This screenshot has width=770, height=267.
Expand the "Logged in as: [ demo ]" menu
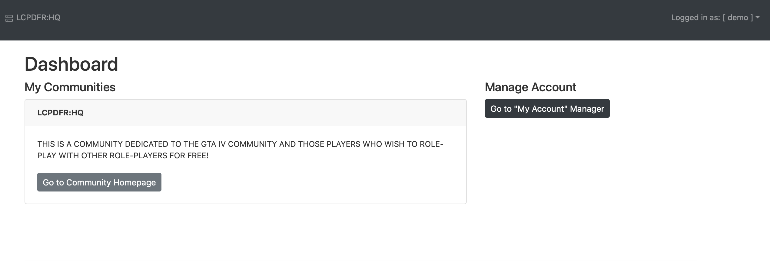[715, 18]
